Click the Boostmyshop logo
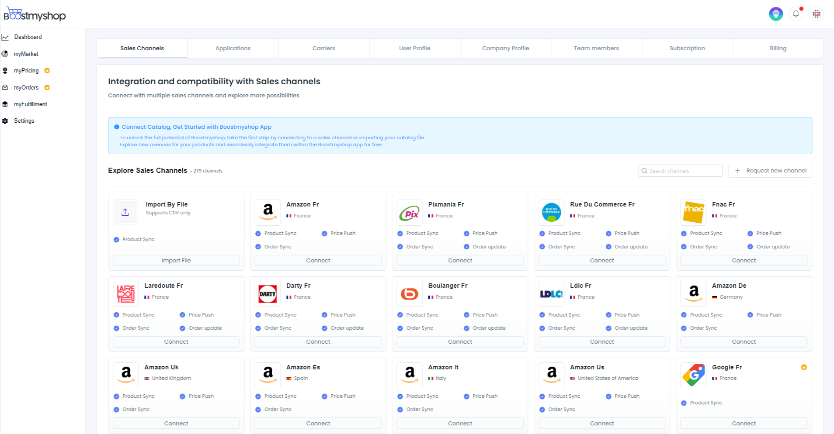 [35, 14]
